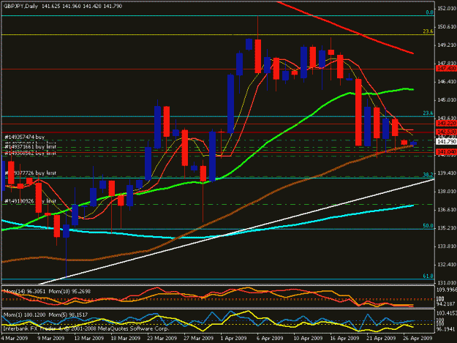The width and height of the screenshot is (457, 343).
Task: Click the '9 Mar 2009' date label
Action: point(51,338)
